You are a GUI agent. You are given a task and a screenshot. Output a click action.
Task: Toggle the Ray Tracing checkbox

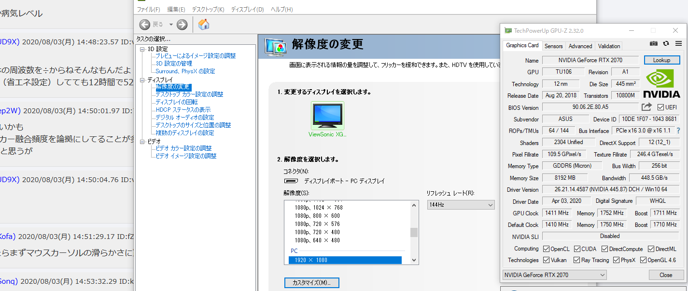point(577,260)
